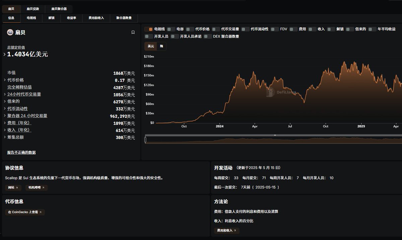This screenshot has height=240, width=402.
Task: Set chart denomination to 隋
Action: tap(161, 46)
